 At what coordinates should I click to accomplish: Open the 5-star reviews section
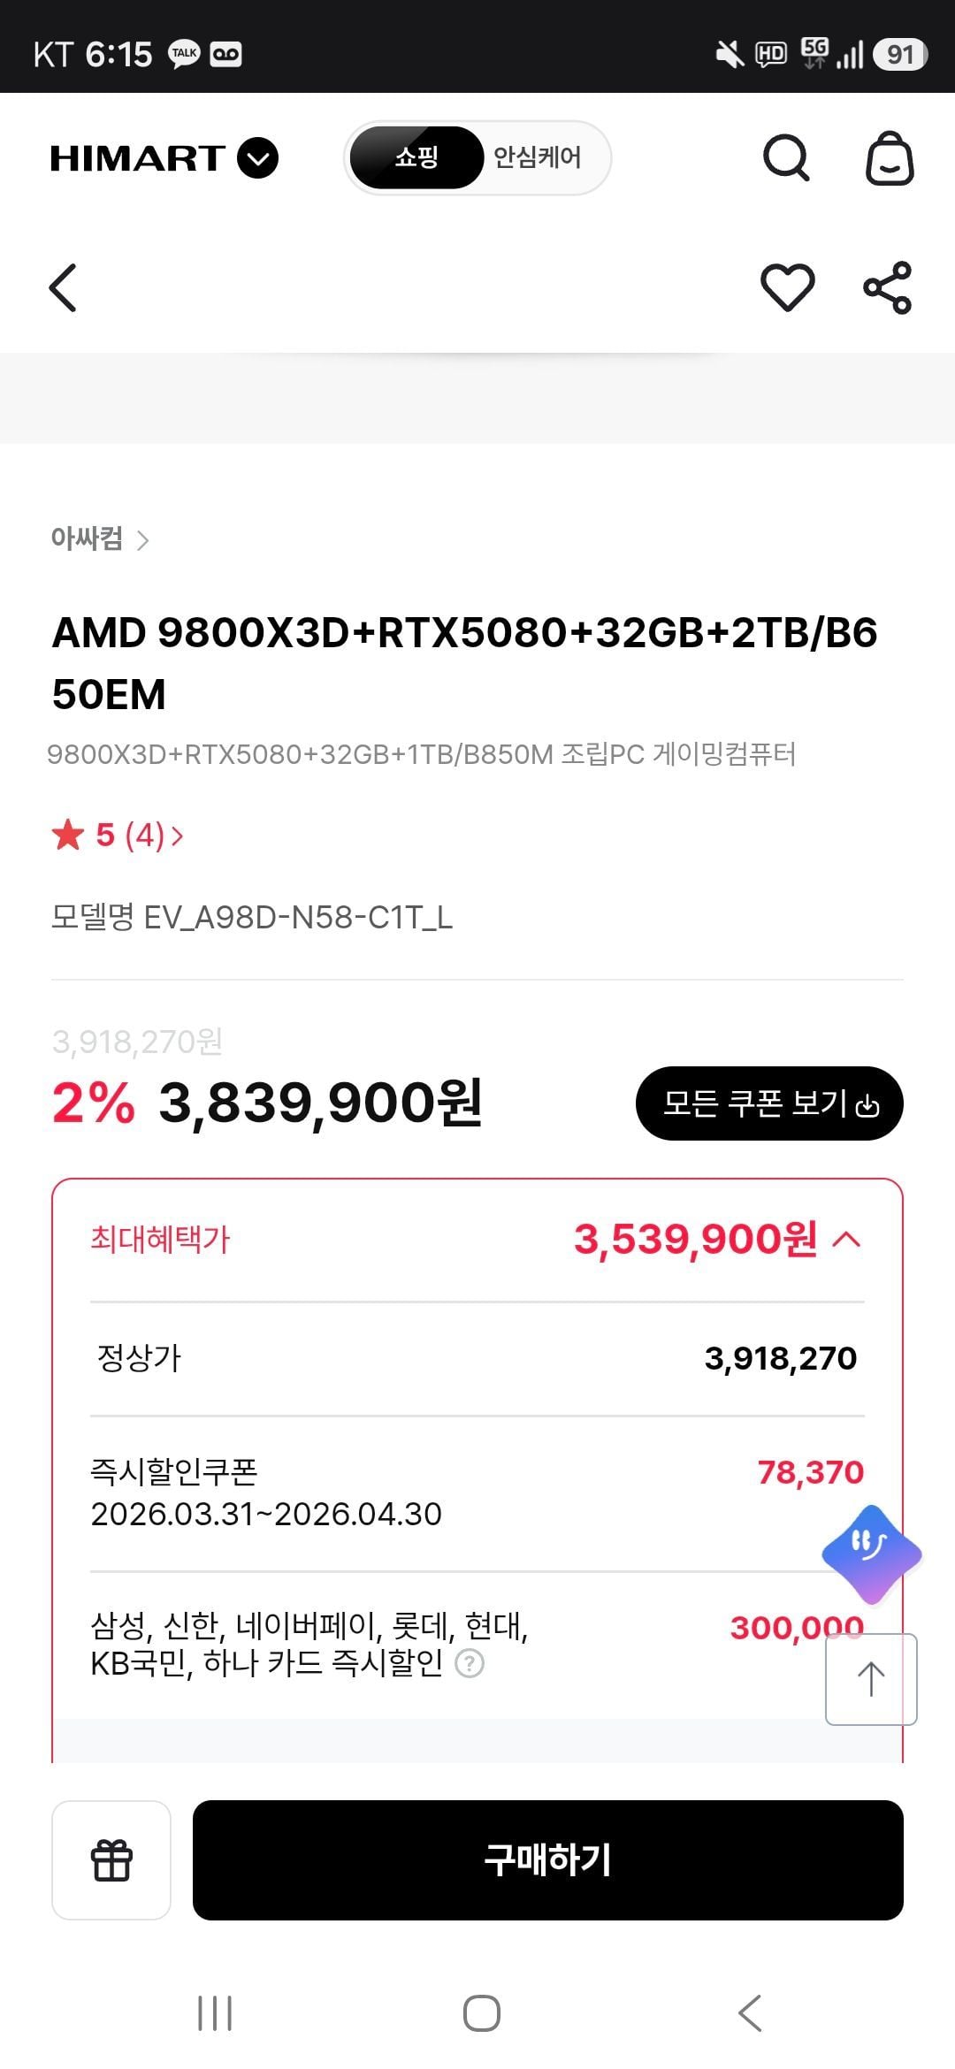[x=118, y=835]
